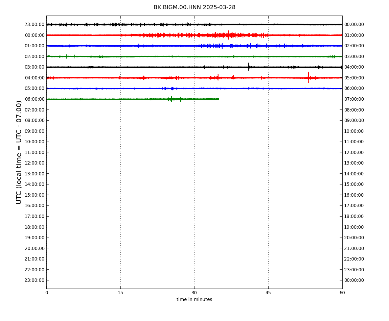Select left-axis label 22:00:00

(35, 270)
